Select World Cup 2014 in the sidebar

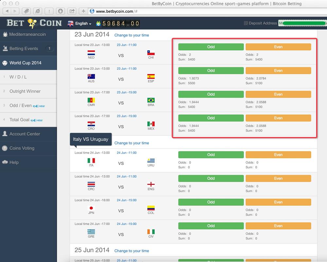pyautogui.click(x=28, y=63)
